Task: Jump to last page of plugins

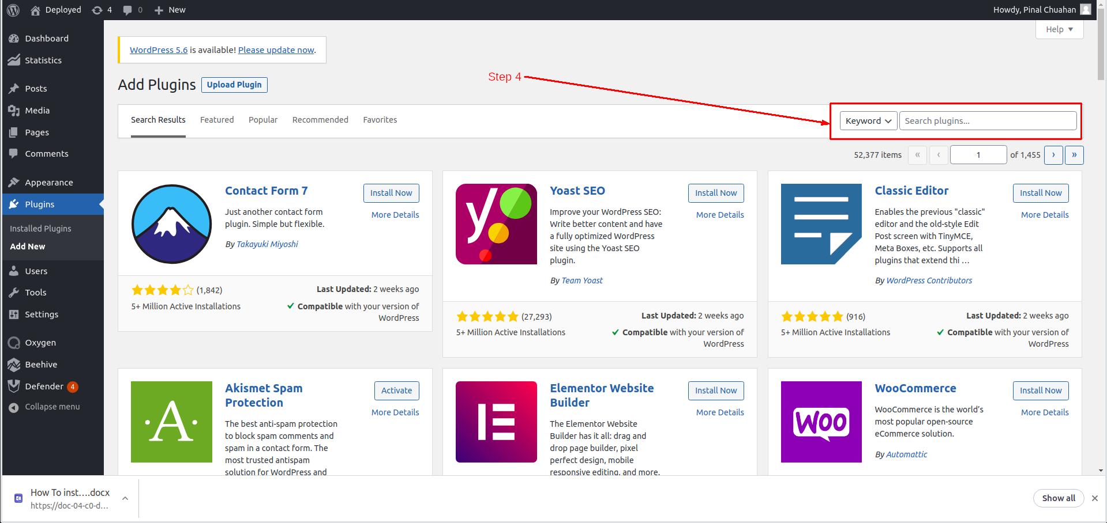Action: pyautogui.click(x=1074, y=155)
